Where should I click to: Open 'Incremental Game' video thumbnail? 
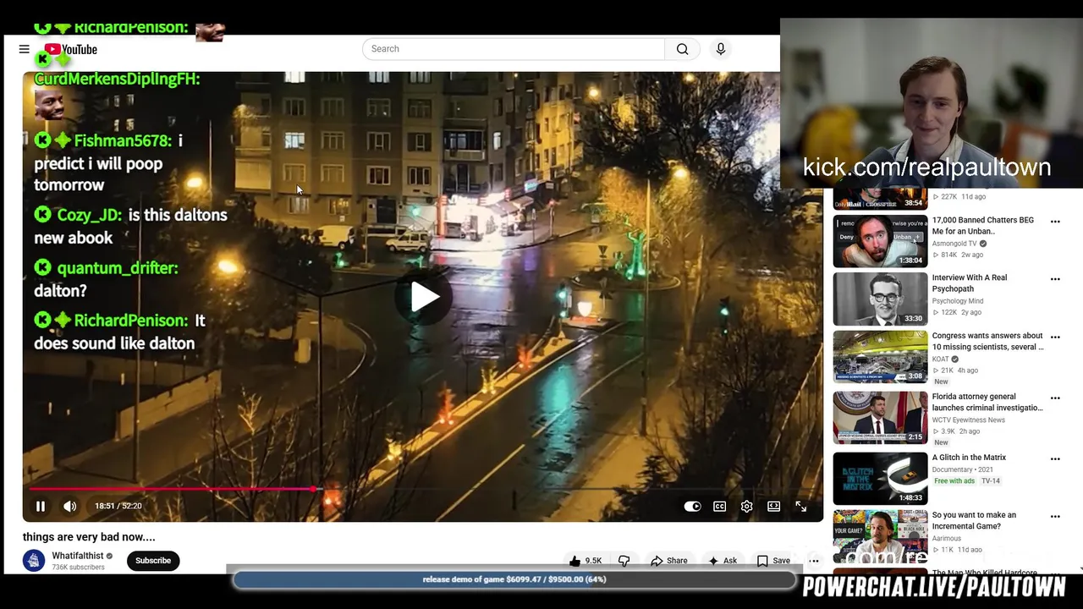pos(880,535)
